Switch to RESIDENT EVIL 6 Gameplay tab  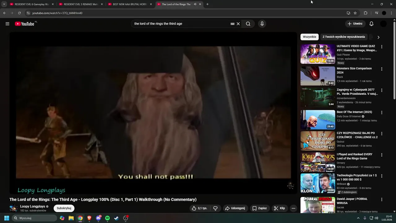31,4
